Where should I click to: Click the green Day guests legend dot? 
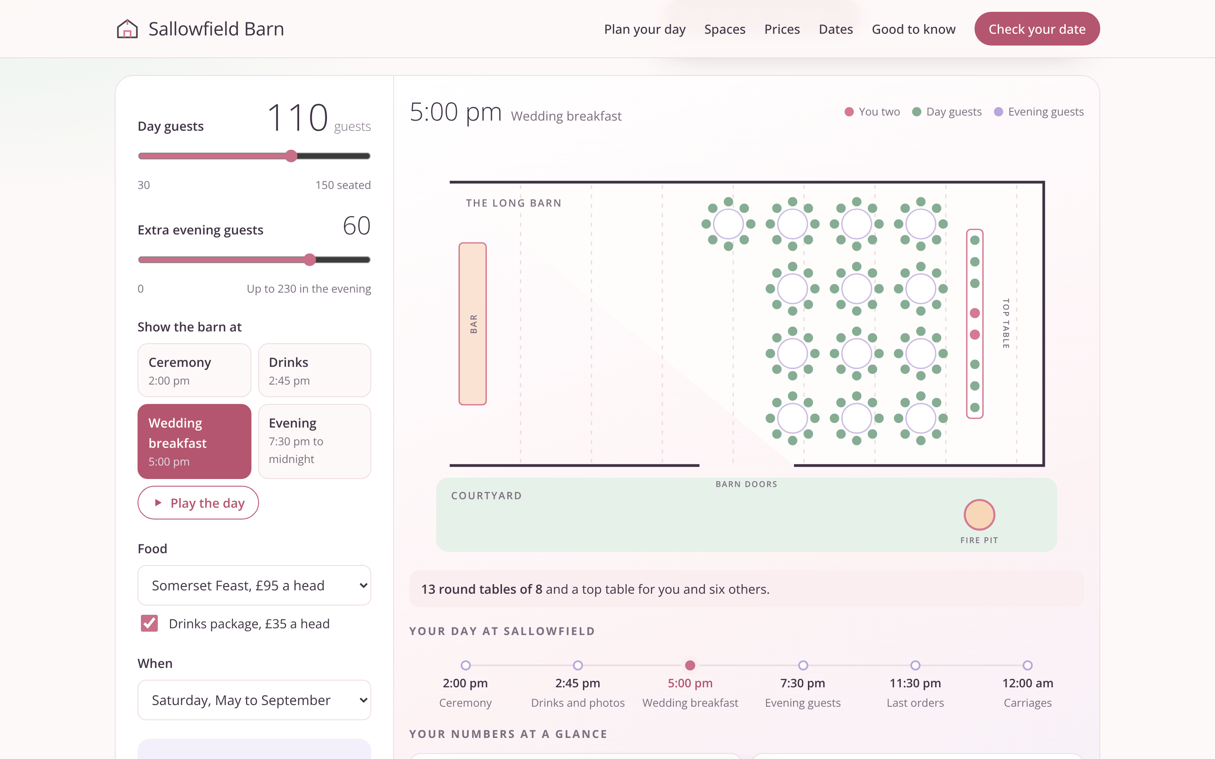coord(917,111)
